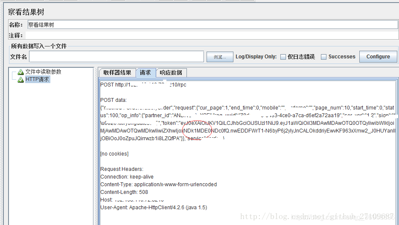
Task: Open the 取样器结果 tab
Action: click(x=117, y=73)
